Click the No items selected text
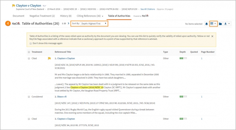This screenshot has width=236, height=130. coord(194,24)
